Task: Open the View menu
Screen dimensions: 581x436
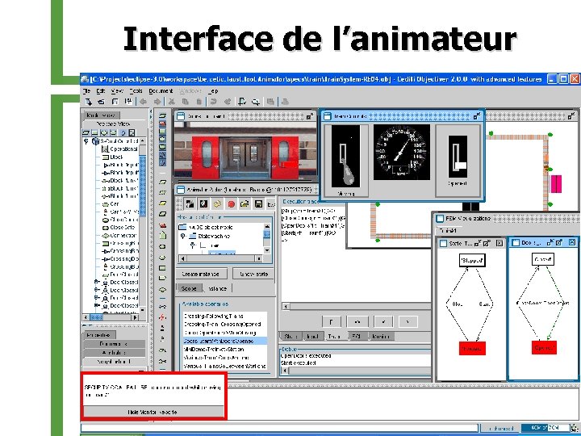Action: point(117,90)
